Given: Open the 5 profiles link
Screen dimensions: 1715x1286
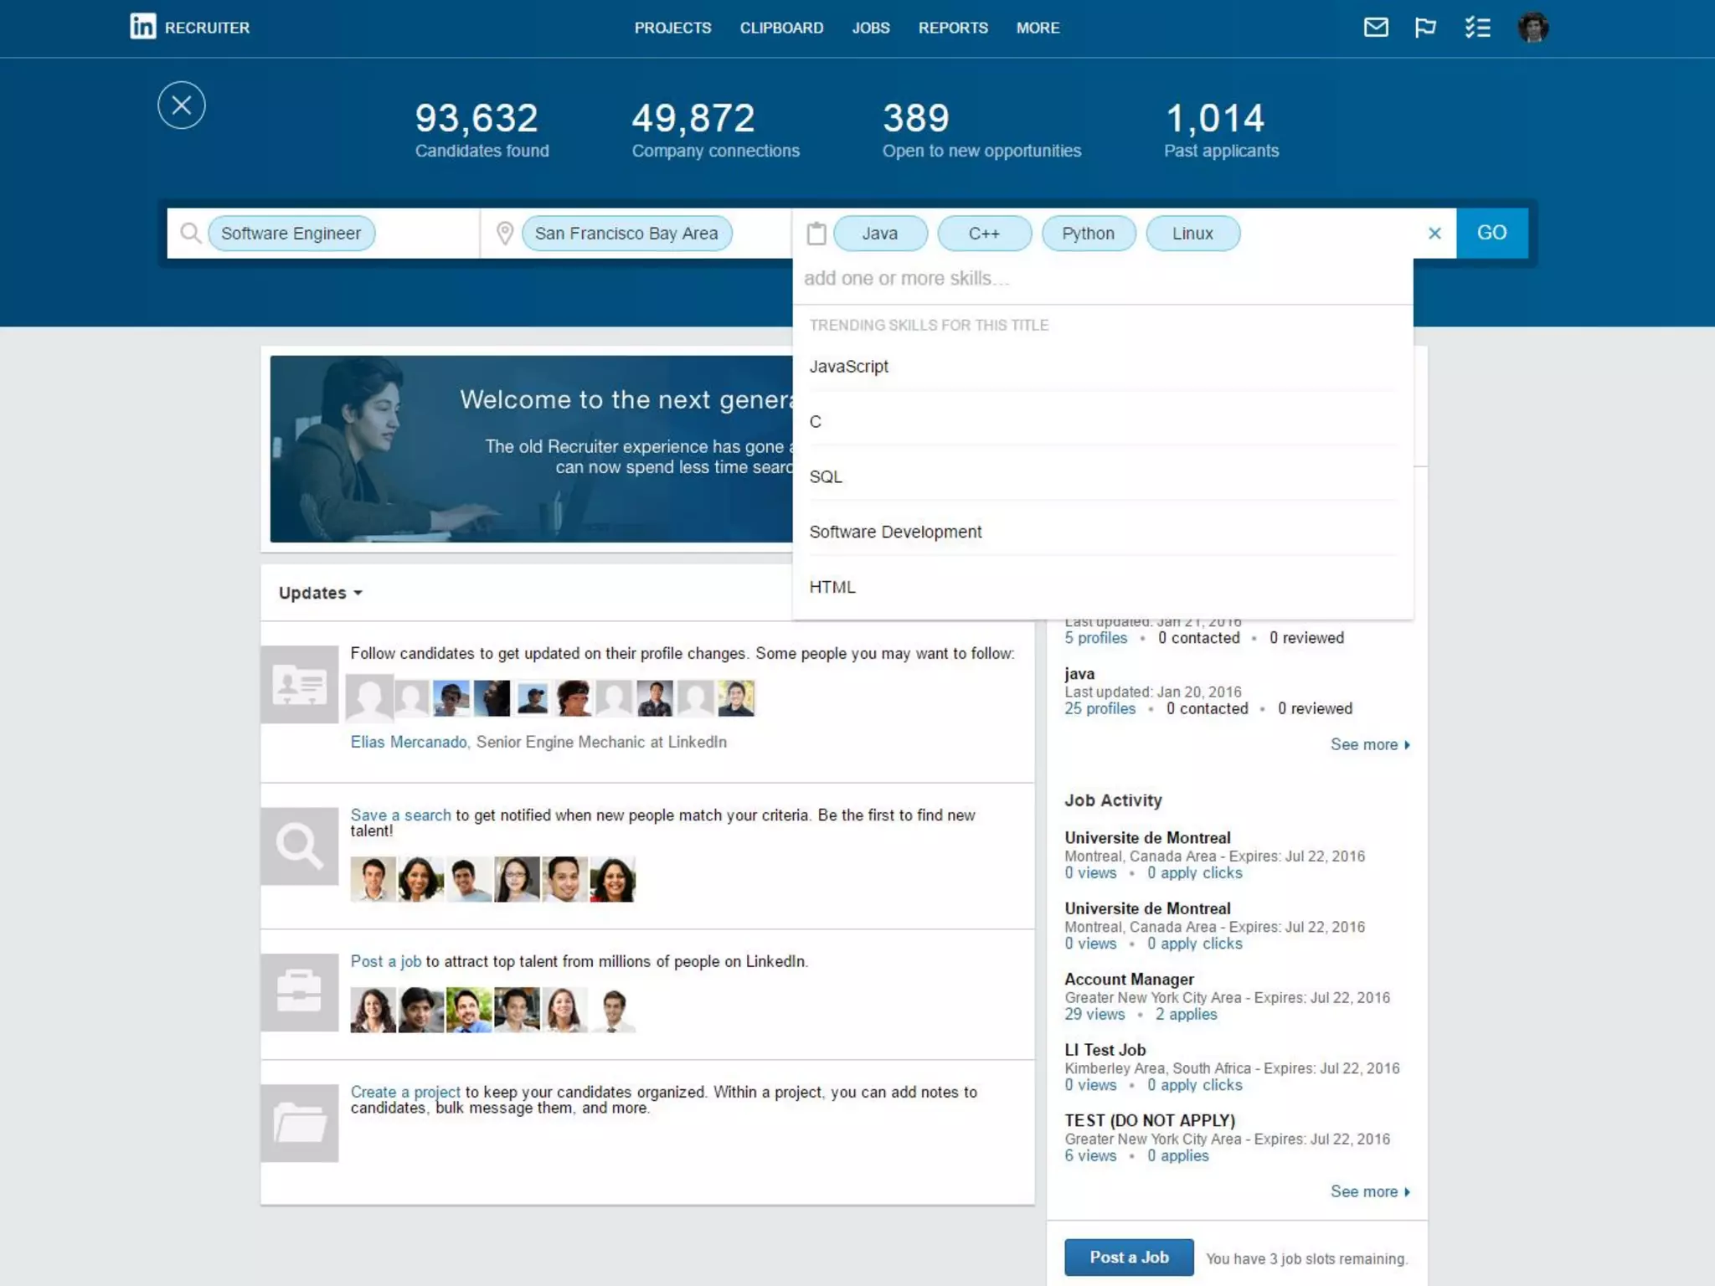Looking at the screenshot, I should tap(1095, 638).
